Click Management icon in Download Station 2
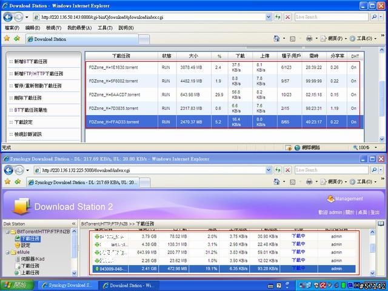Image resolution: width=388 pixels, height=291 pixels. point(330,199)
